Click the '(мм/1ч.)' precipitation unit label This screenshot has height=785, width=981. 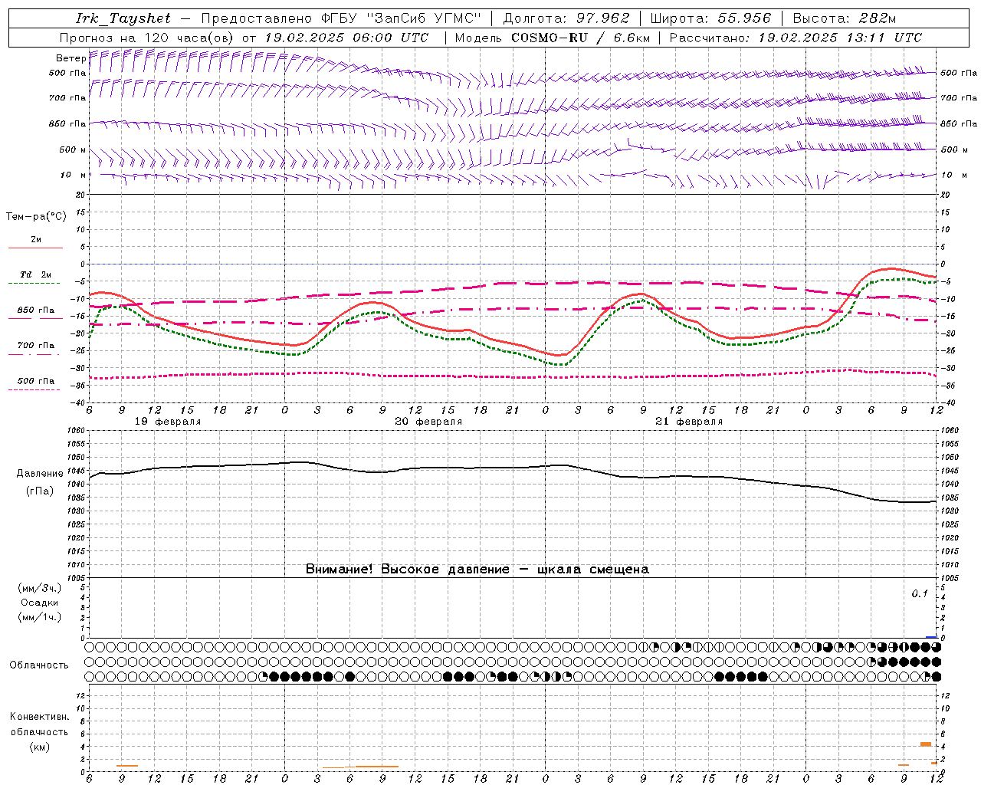(40, 617)
